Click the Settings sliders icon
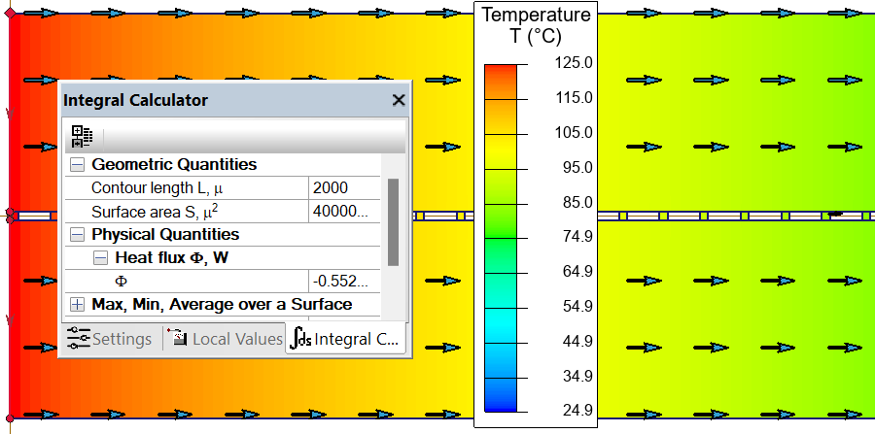The image size is (875, 434). [x=78, y=338]
